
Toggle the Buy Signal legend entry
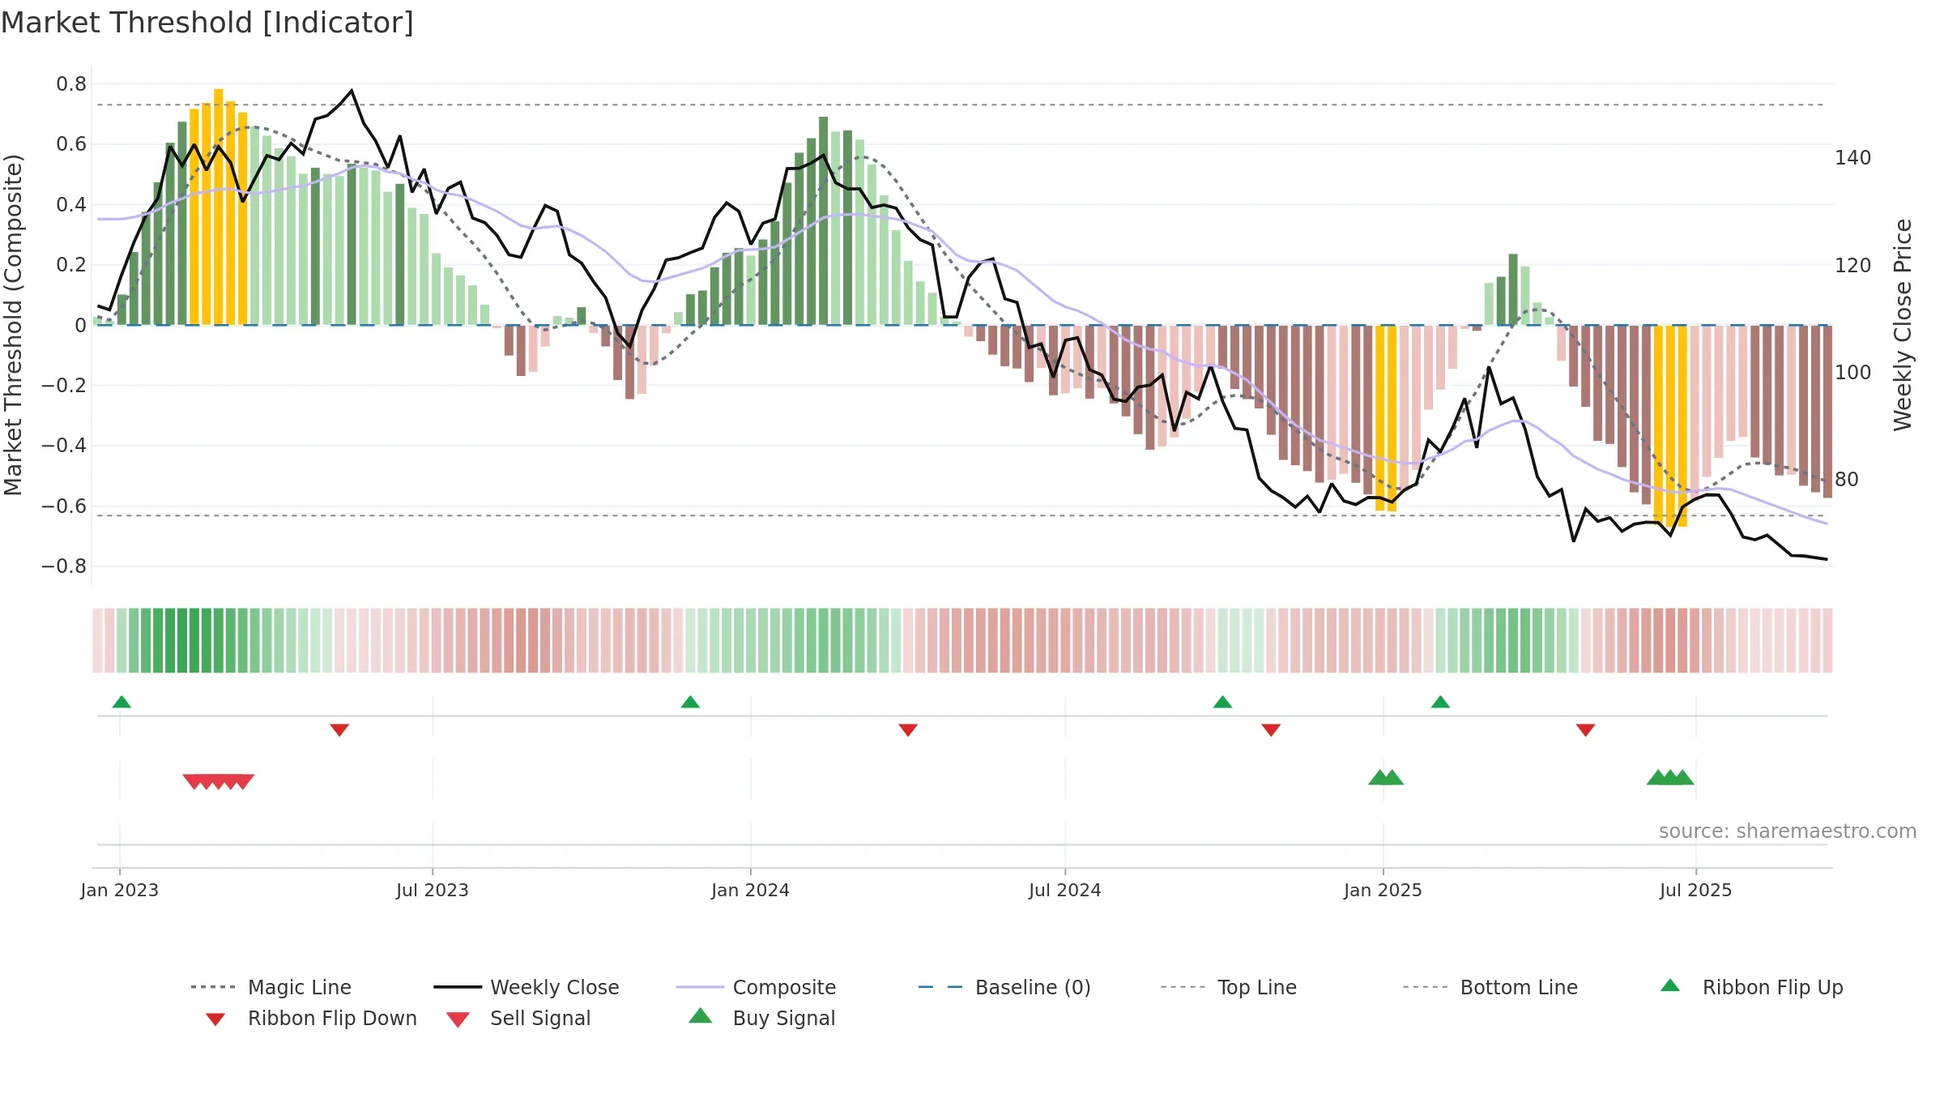(x=761, y=1018)
